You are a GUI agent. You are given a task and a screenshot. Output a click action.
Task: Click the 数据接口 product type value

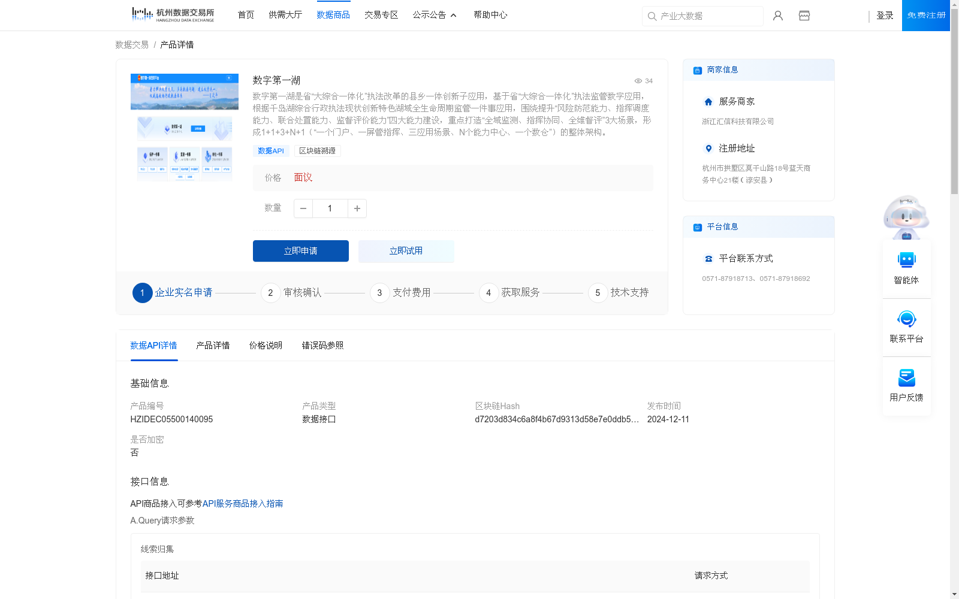[x=319, y=419]
